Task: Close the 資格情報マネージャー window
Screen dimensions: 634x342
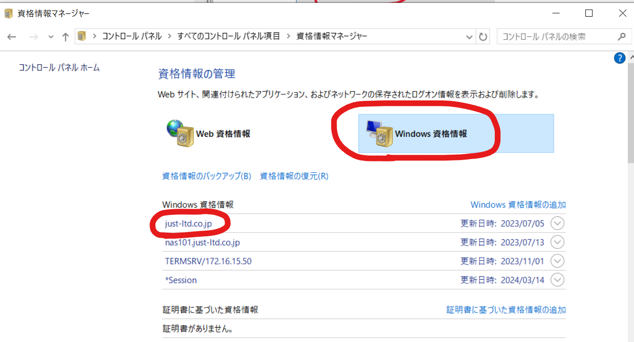Action: click(622, 13)
